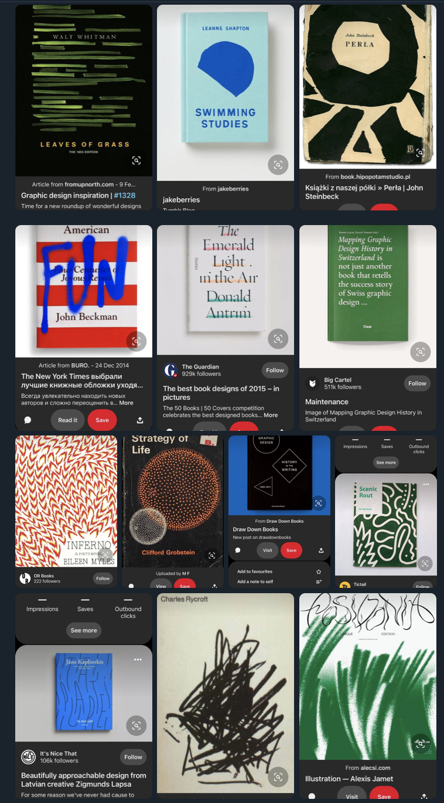Click See more above the Jāns Kaplinskis pin
The width and height of the screenshot is (444, 803).
84,631
